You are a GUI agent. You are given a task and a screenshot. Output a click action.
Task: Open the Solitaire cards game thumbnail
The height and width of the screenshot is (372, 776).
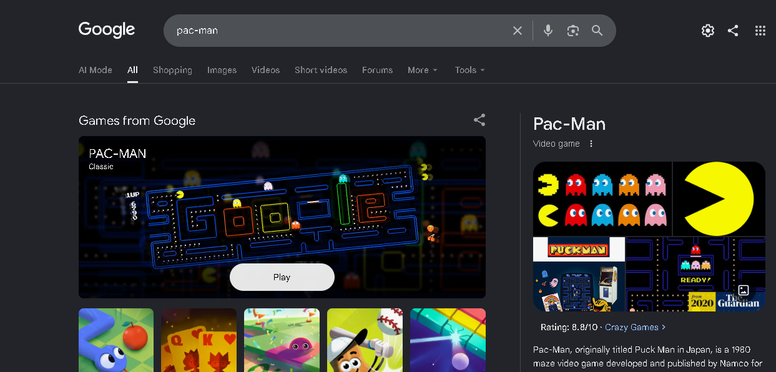click(199, 340)
